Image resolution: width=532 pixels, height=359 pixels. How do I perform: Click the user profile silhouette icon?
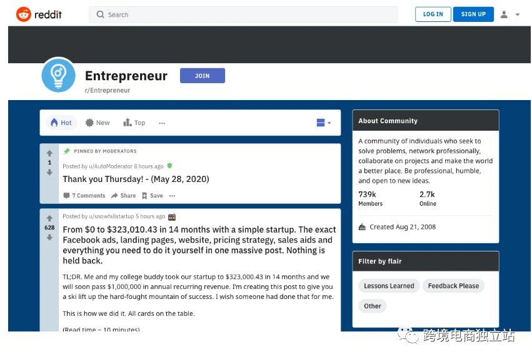point(504,14)
